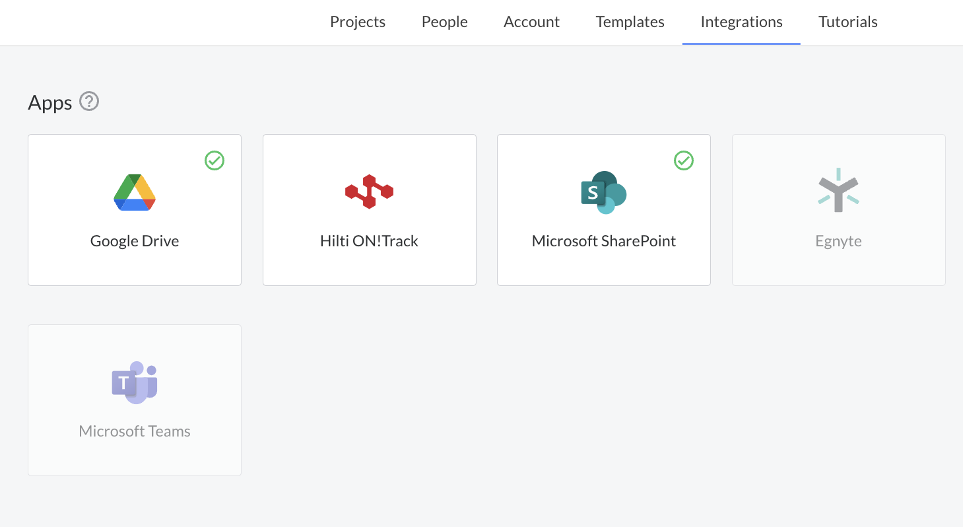963x527 pixels.
Task: Click the Microsoft Teams logo icon
Action: (135, 382)
